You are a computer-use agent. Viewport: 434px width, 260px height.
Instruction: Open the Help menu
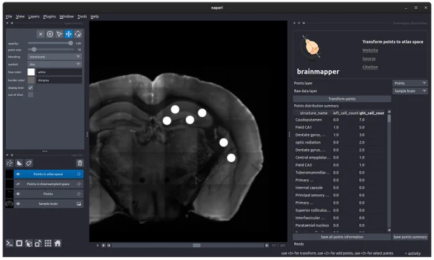(94, 17)
